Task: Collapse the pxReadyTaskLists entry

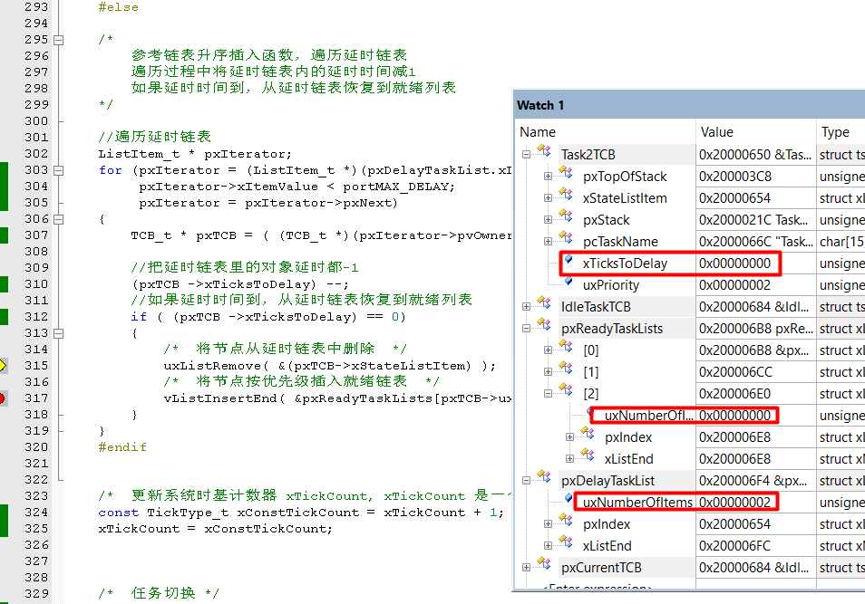Action: pyautogui.click(x=526, y=329)
